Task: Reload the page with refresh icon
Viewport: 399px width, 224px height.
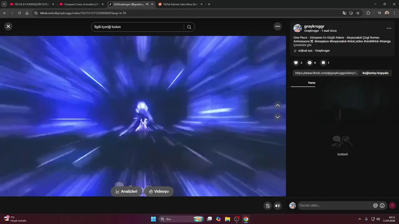Action: (x=19, y=13)
